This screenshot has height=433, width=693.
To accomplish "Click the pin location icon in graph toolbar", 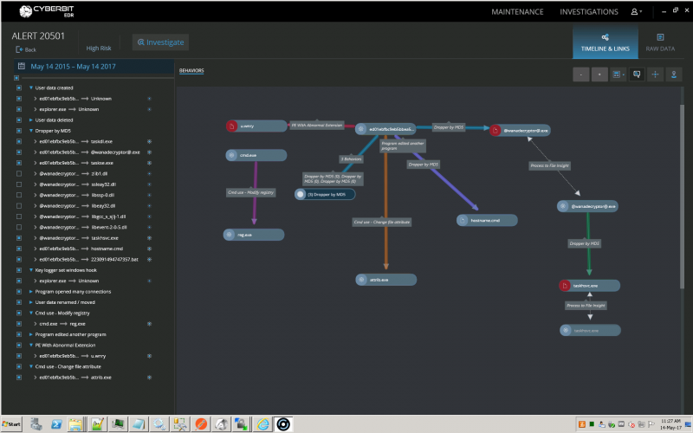I will pyautogui.click(x=675, y=74).
